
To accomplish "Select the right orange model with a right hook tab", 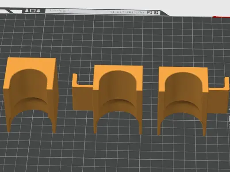I will [193, 101].
